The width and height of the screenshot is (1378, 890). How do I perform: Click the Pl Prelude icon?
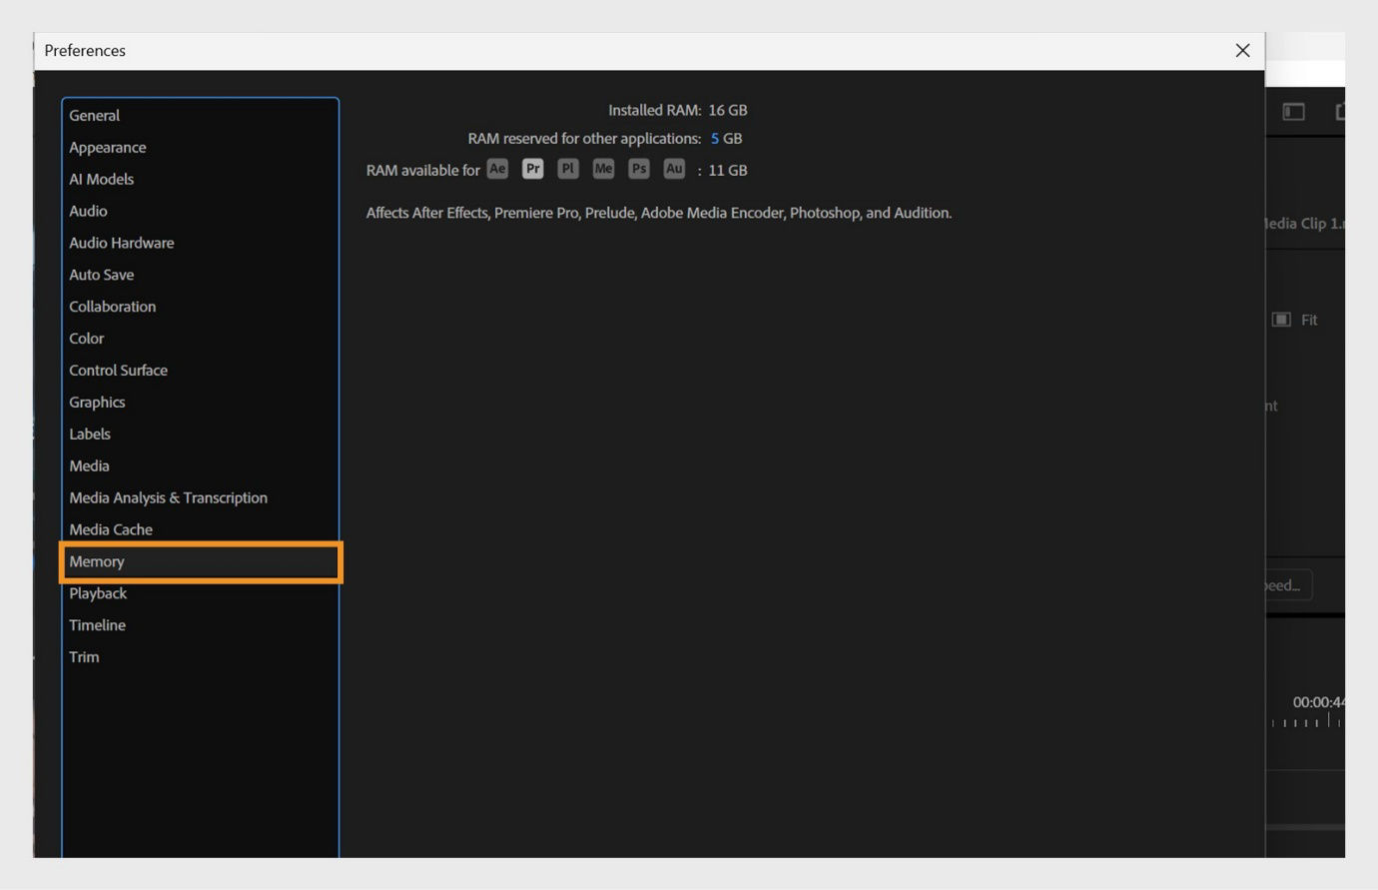[x=567, y=169]
